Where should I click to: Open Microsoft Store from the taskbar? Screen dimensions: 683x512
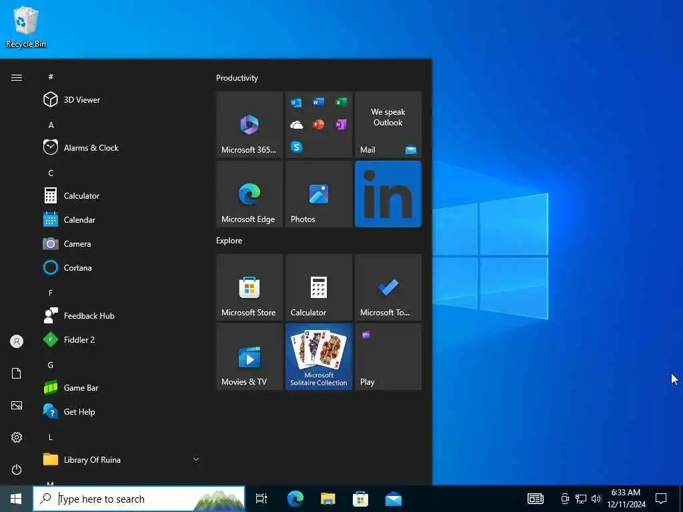coord(360,499)
